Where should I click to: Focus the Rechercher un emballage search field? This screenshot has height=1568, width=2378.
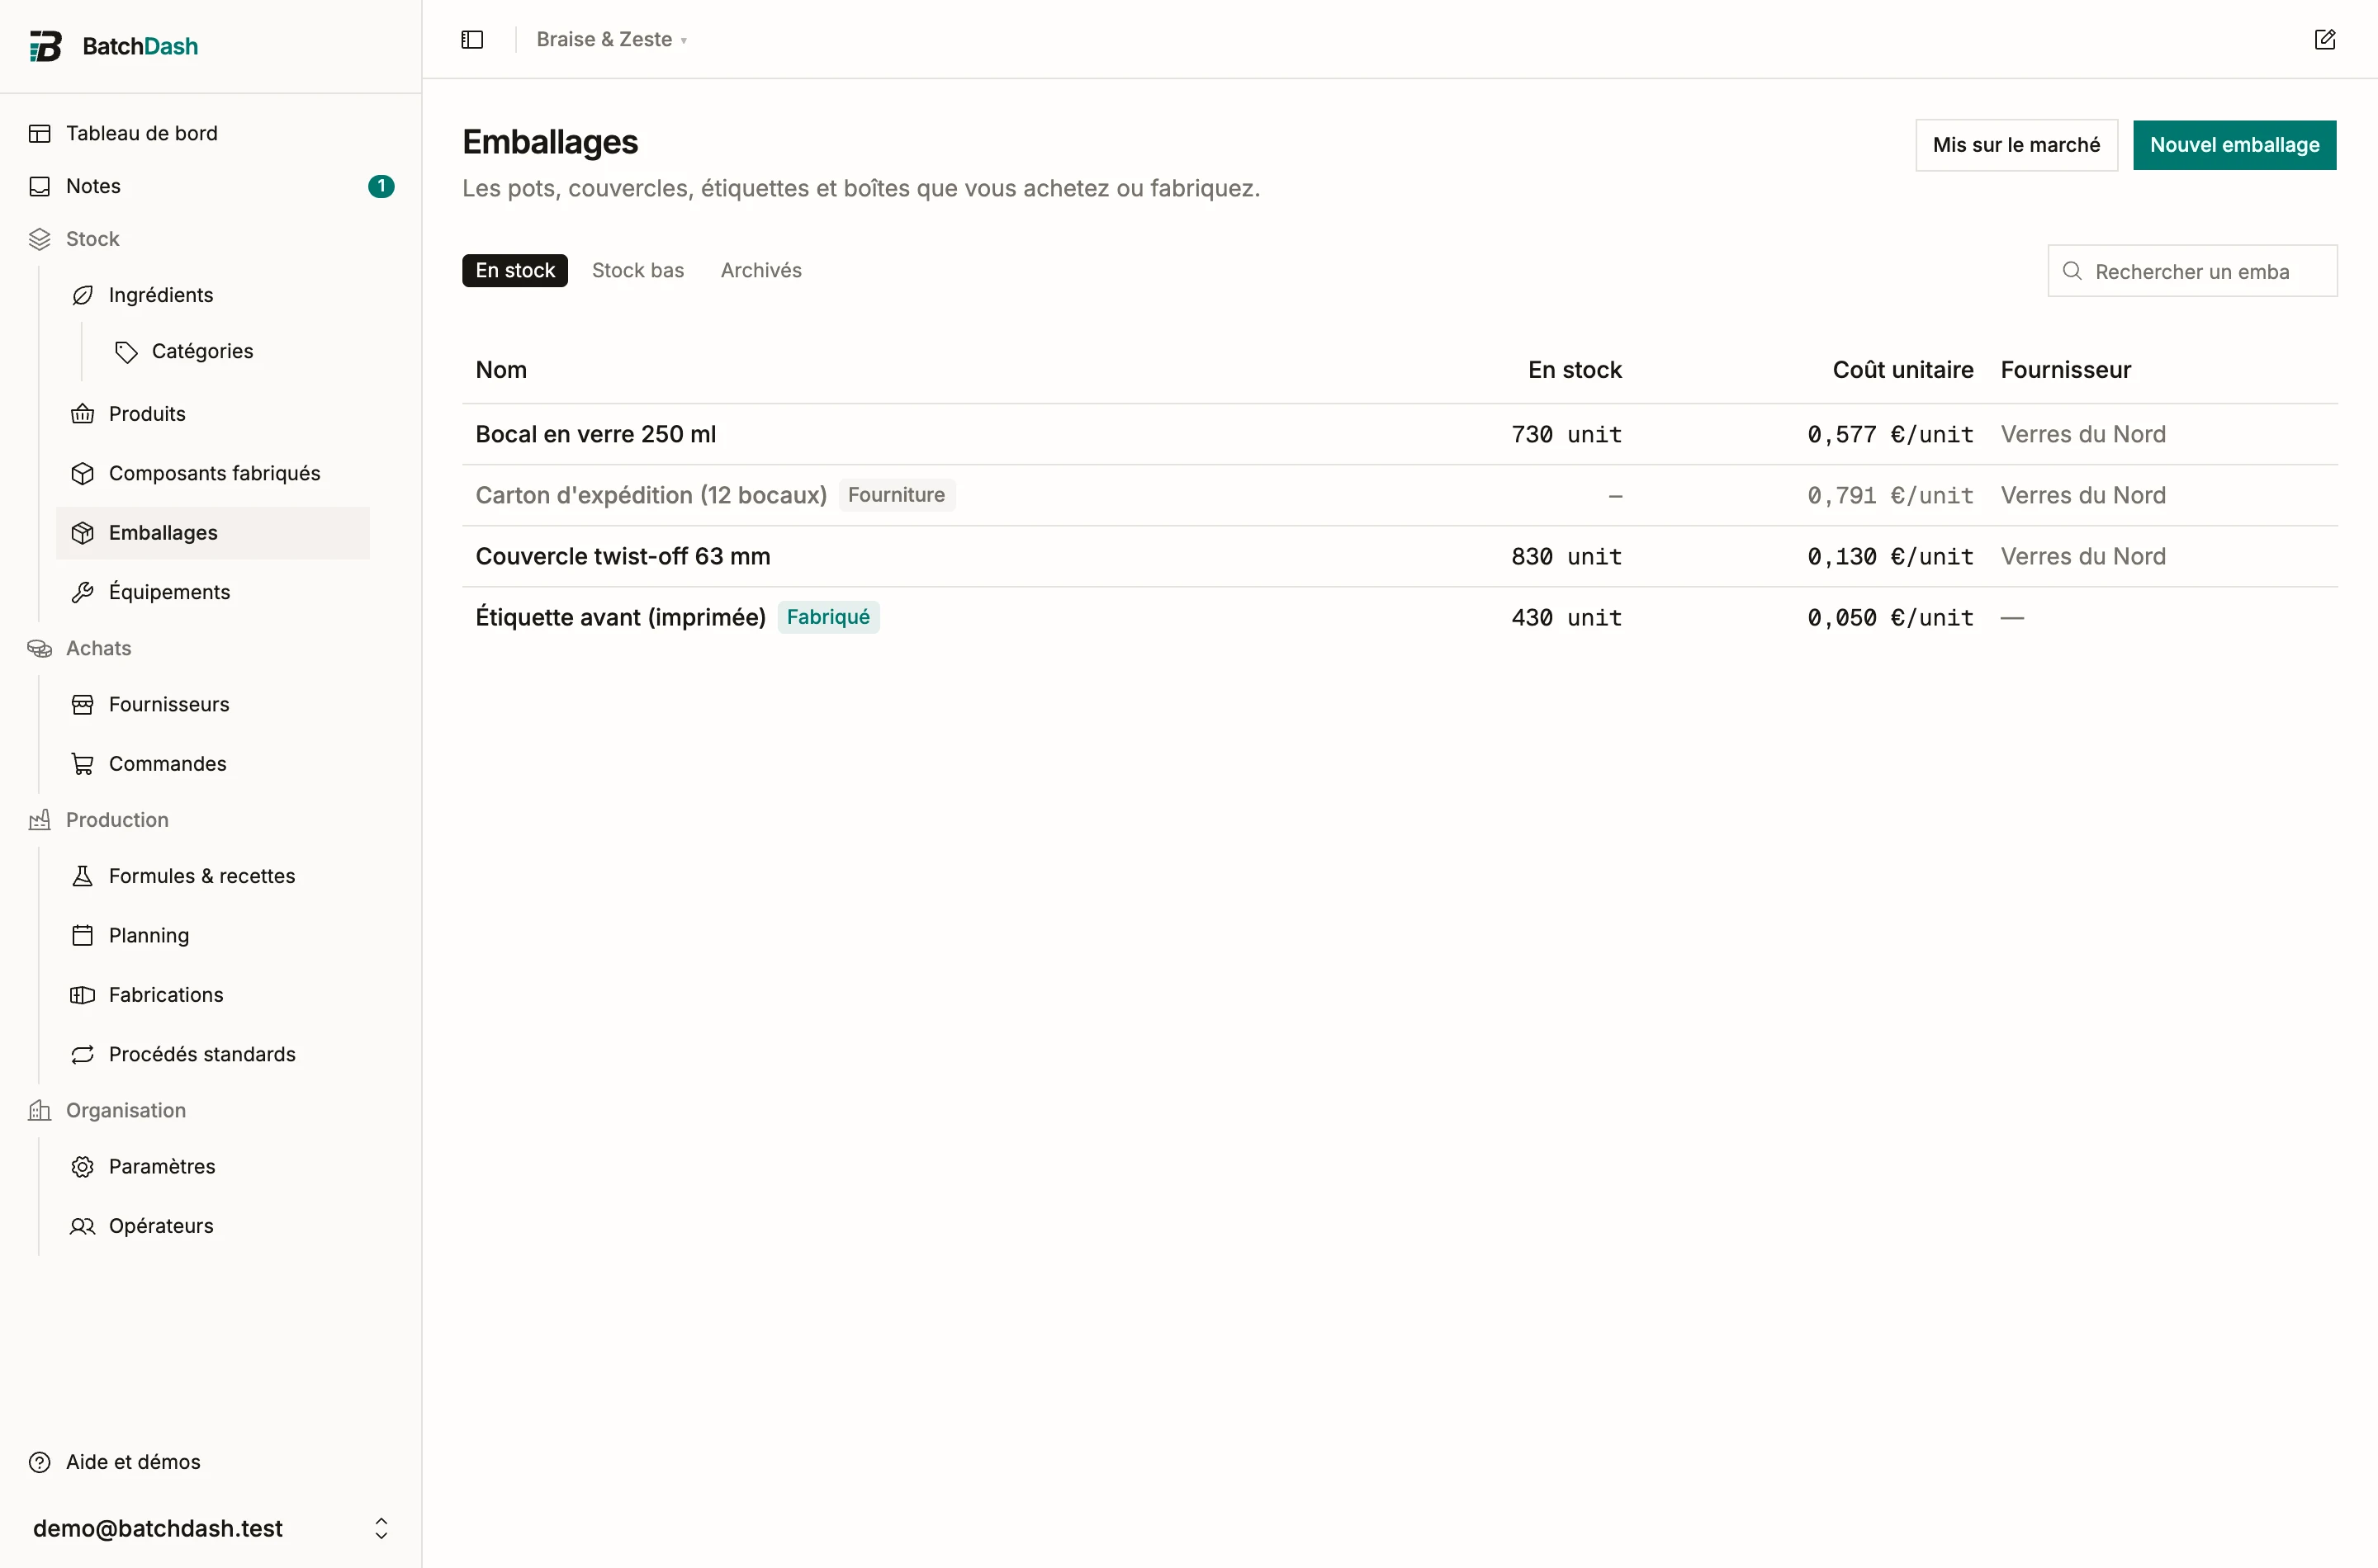coord(2192,271)
